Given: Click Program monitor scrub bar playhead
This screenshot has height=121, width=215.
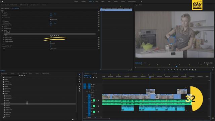Looking at the screenshot, I should [x=176, y=67].
